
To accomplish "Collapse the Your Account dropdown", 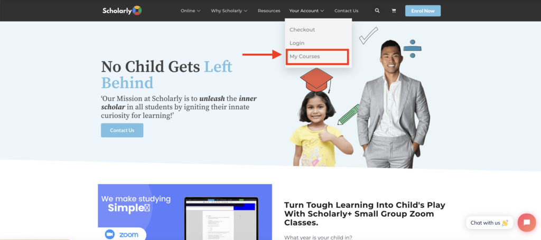I will tap(307, 11).
